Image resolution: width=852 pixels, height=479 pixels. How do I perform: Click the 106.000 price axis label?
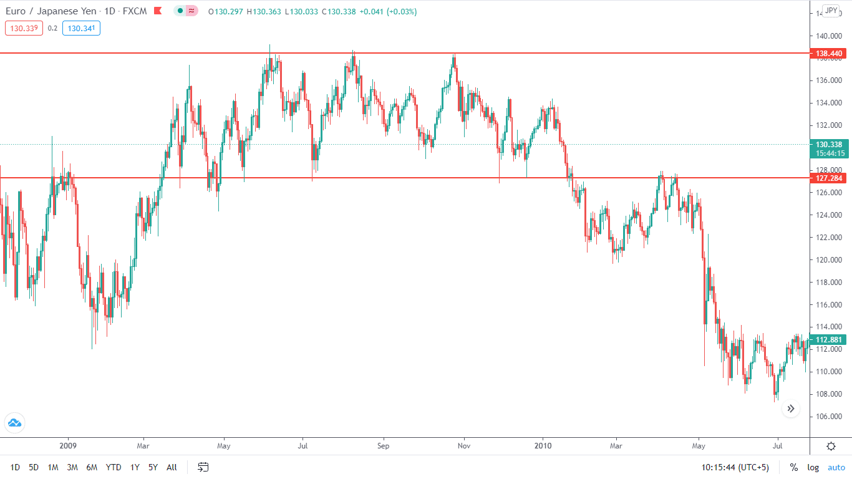(x=828, y=417)
